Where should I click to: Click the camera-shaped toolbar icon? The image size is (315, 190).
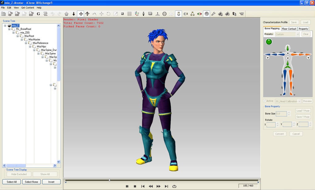(186, 14)
